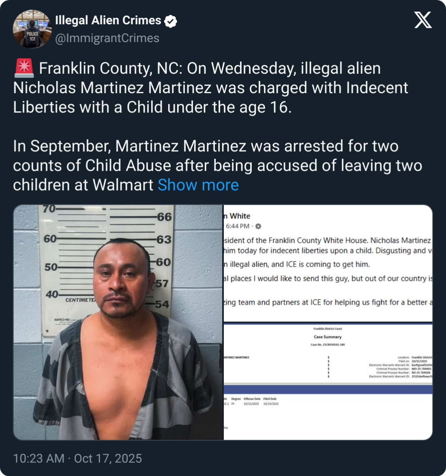
Task: Click the Offense Date column header
Action: pyautogui.click(x=252, y=399)
